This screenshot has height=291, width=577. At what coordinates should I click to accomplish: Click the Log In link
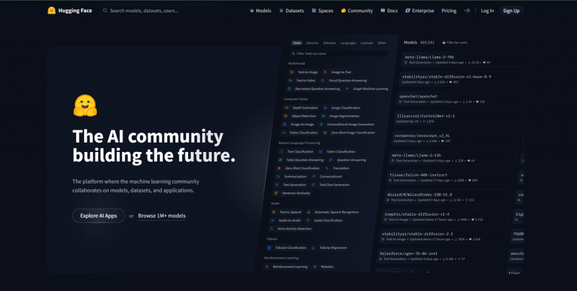coord(487,11)
